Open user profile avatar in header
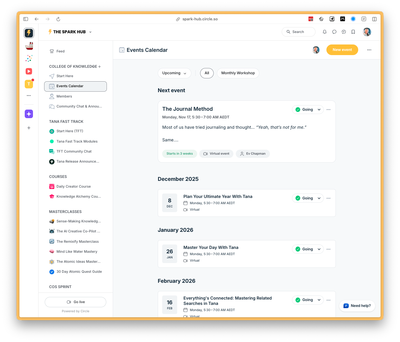 [x=367, y=32]
